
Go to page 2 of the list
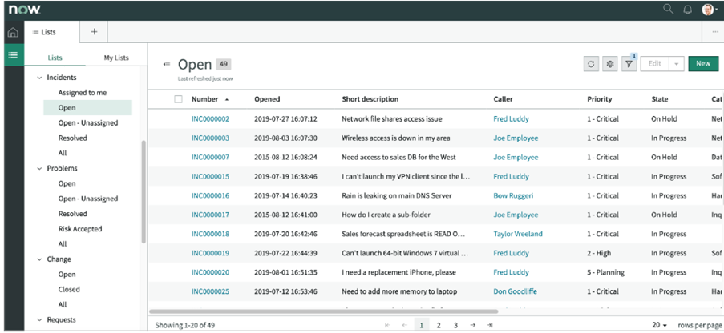click(x=439, y=325)
